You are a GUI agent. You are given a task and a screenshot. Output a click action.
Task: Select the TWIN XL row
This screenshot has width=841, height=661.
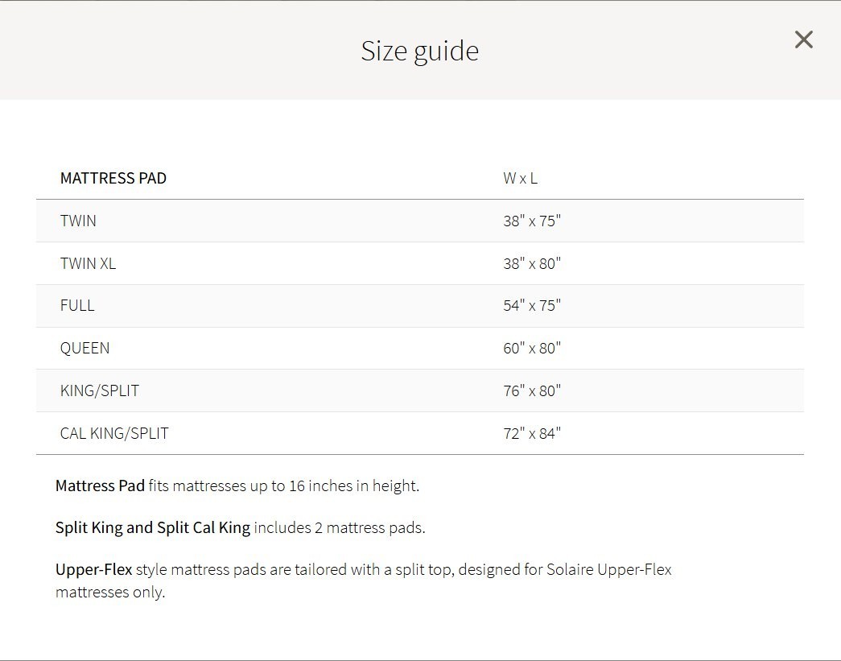tap(88, 263)
